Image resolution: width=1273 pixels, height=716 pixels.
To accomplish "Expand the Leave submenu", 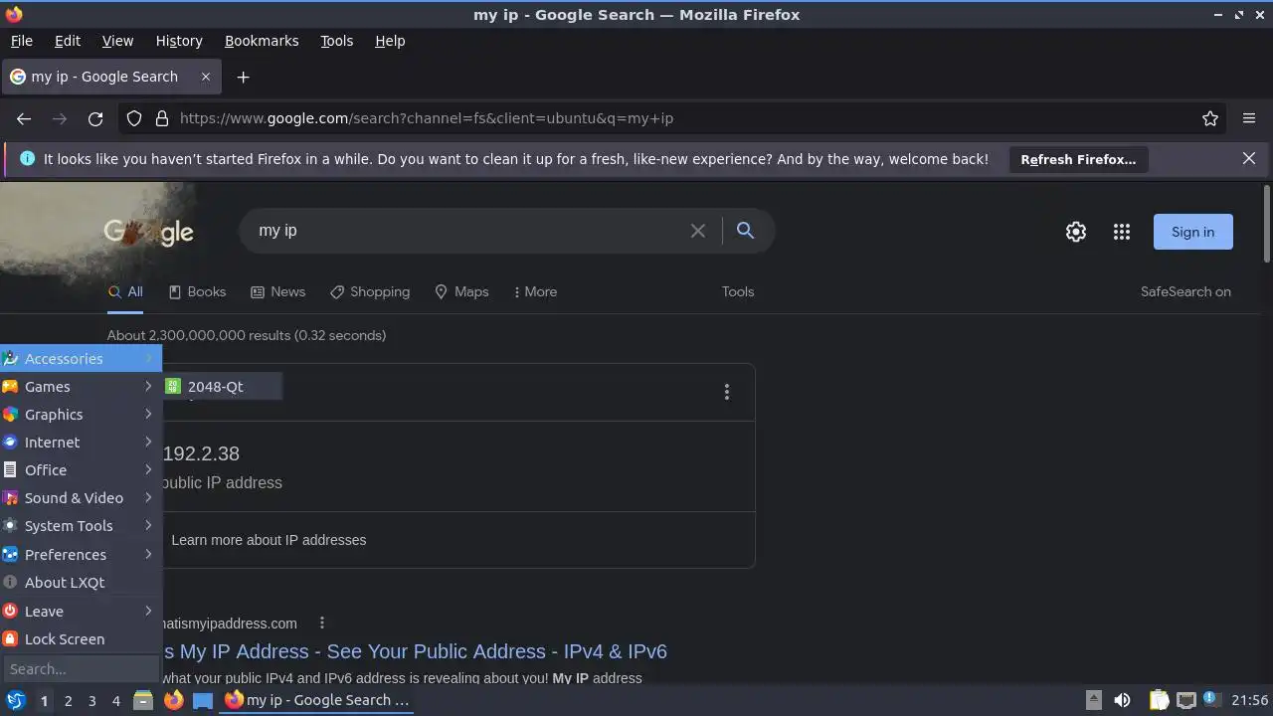I will click(81, 612).
